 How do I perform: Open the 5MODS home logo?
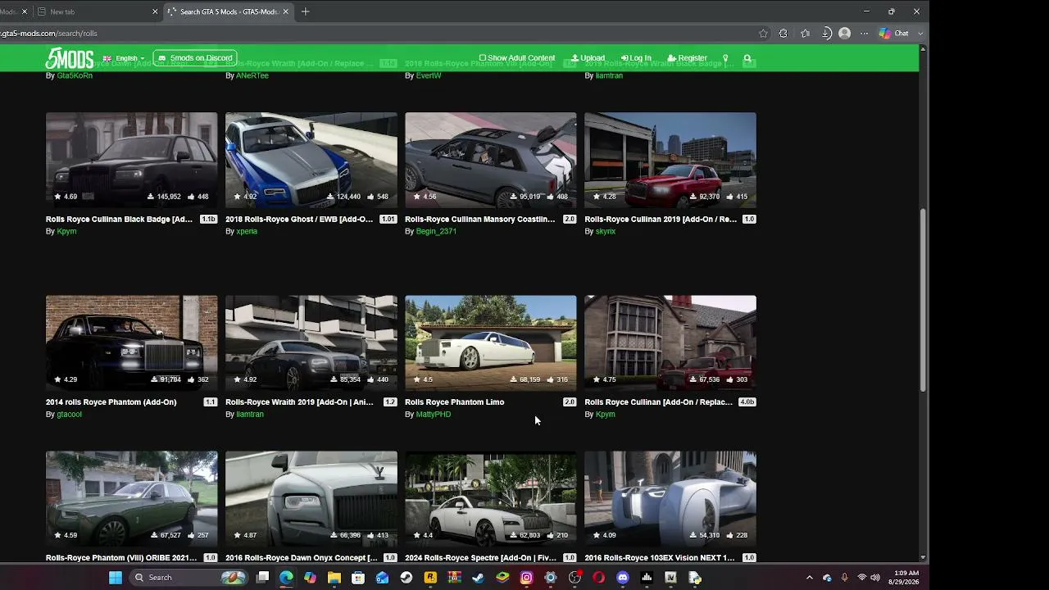(70, 58)
